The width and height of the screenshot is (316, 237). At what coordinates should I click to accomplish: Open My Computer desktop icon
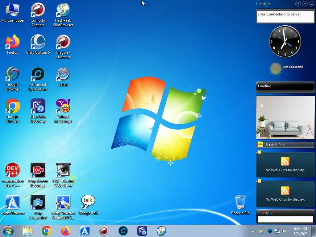coord(12,12)
